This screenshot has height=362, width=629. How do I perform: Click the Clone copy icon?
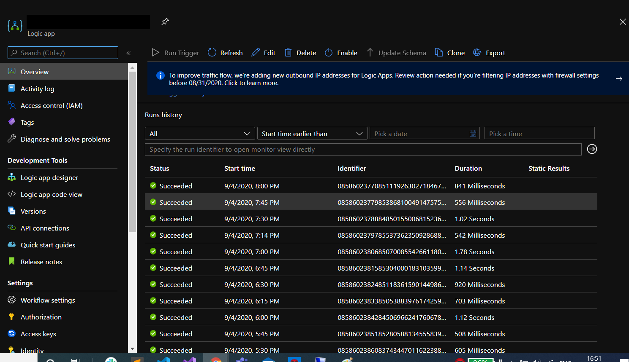pos(439,53)
